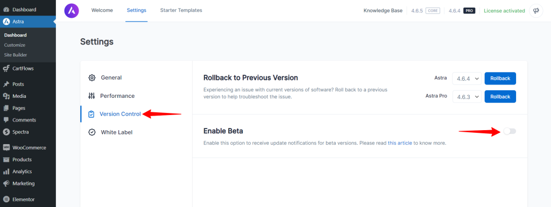Toggle the Enable Beta switch
This screenshot has height=207, width=551.
[x=510, y=131]
